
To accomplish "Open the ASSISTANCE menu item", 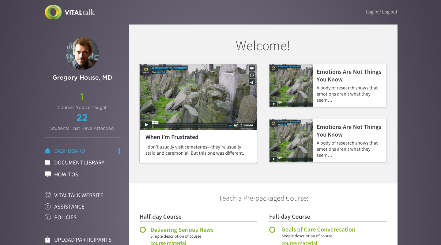I will coord(69,207).
